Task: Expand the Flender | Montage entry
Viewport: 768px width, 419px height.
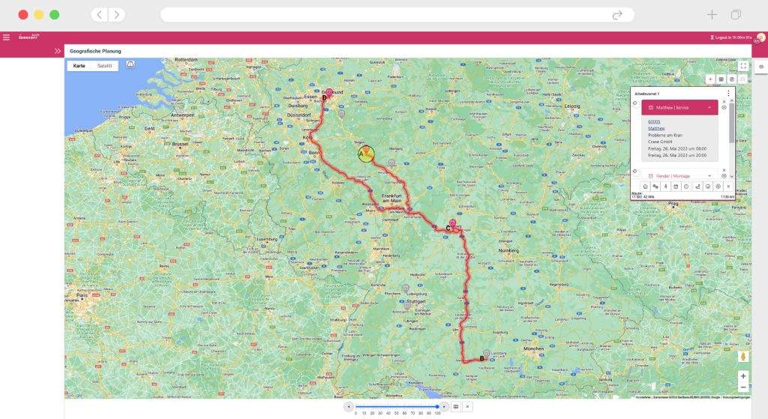Action: click(709, 175)
